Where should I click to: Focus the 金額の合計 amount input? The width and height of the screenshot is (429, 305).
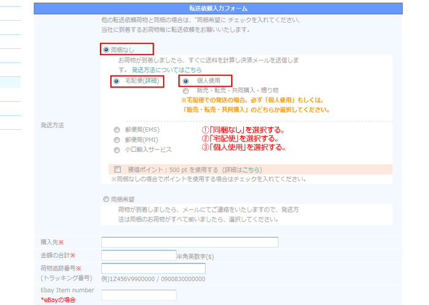pyautogui.click(x=138, y=255)
